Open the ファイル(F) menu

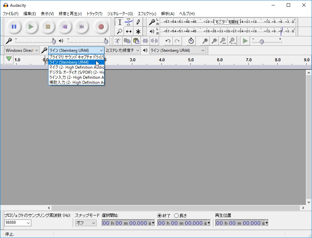(10, 14)
